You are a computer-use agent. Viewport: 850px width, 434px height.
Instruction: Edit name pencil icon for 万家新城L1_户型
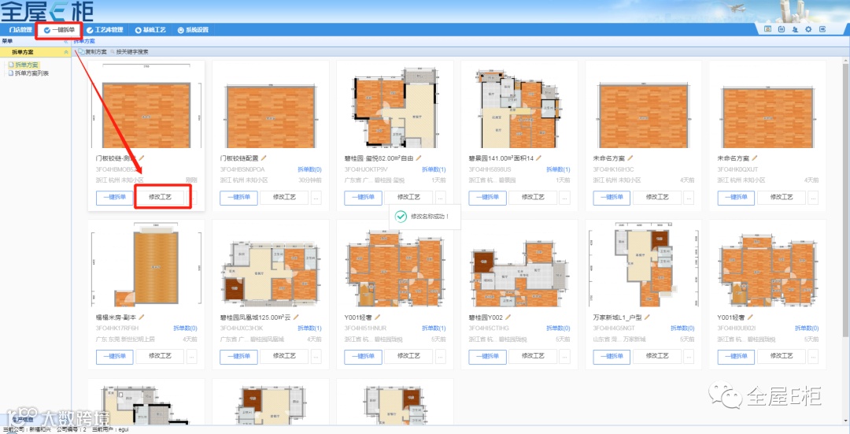[647, 317]
